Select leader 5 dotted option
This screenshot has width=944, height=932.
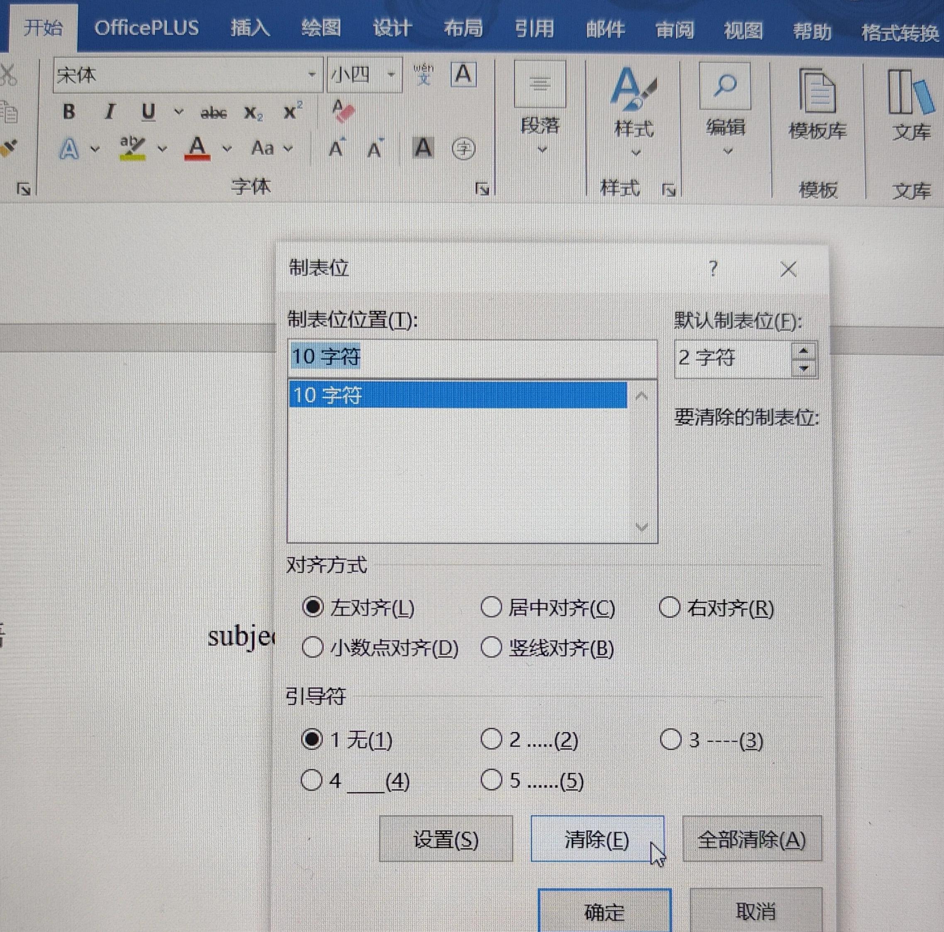(532, 780)
